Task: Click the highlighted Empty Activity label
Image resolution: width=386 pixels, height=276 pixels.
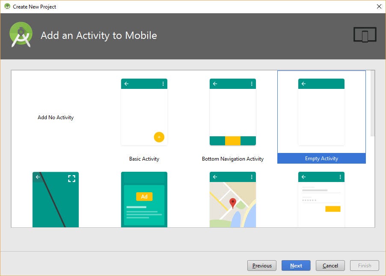Action: tap(321, 158)
